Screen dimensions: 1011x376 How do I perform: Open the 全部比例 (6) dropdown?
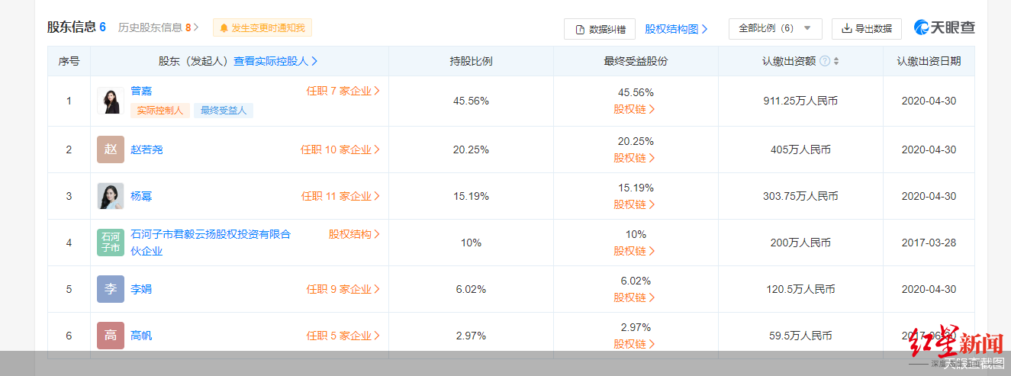click(775, 28)
